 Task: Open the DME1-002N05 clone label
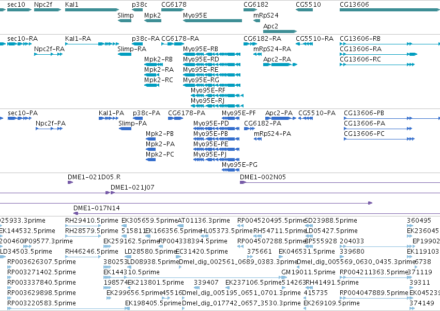263,177
